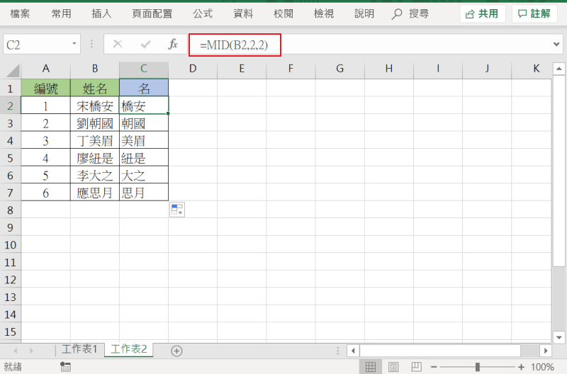The width and height of the screenshot is (567, 374).
Task: Open the 插入 ribbon tab
Action: coord(102,13)
